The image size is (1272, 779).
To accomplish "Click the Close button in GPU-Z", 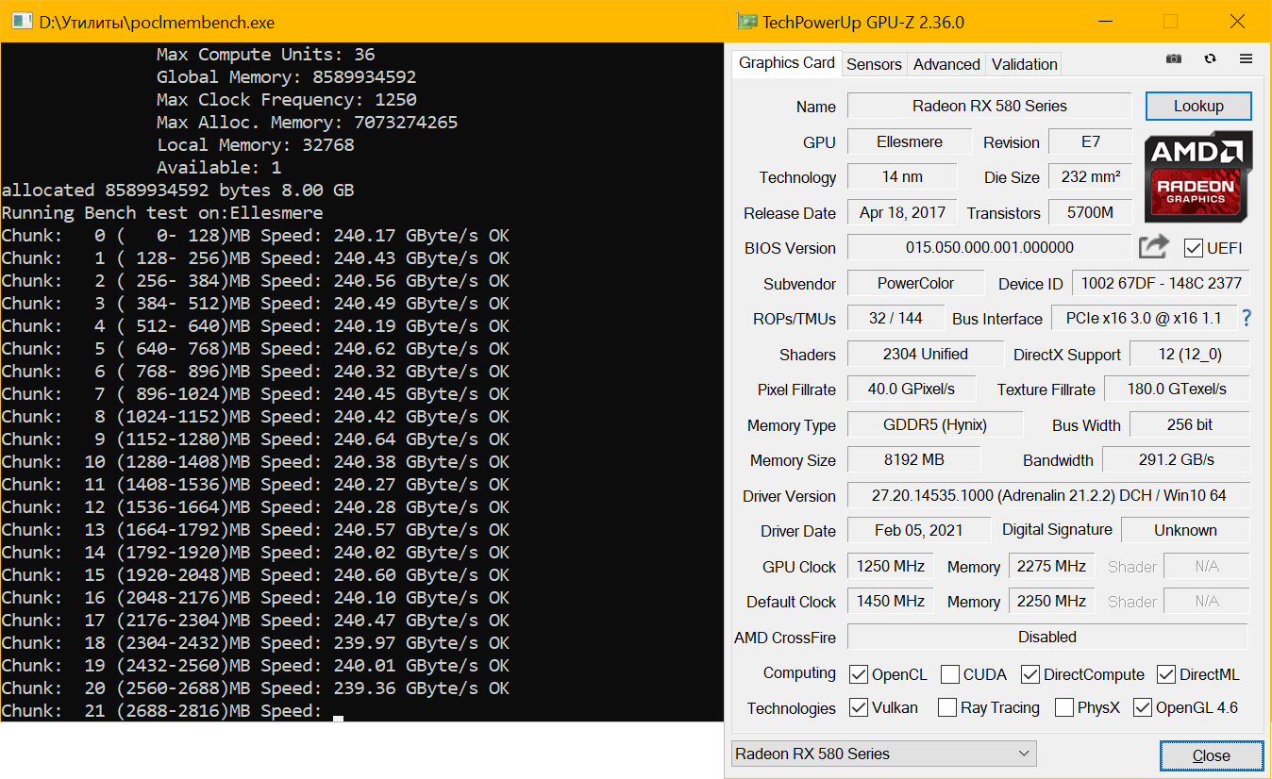I will tap(1211, 755).
